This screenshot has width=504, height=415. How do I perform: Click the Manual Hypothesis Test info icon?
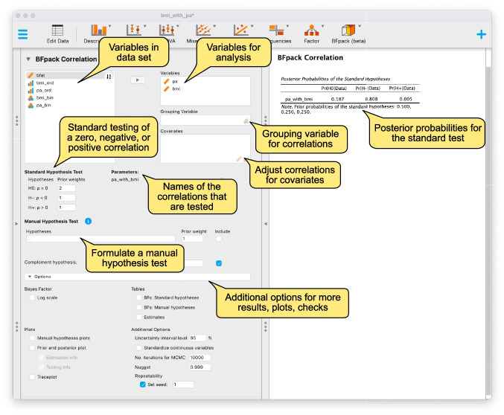coord(88,221)
